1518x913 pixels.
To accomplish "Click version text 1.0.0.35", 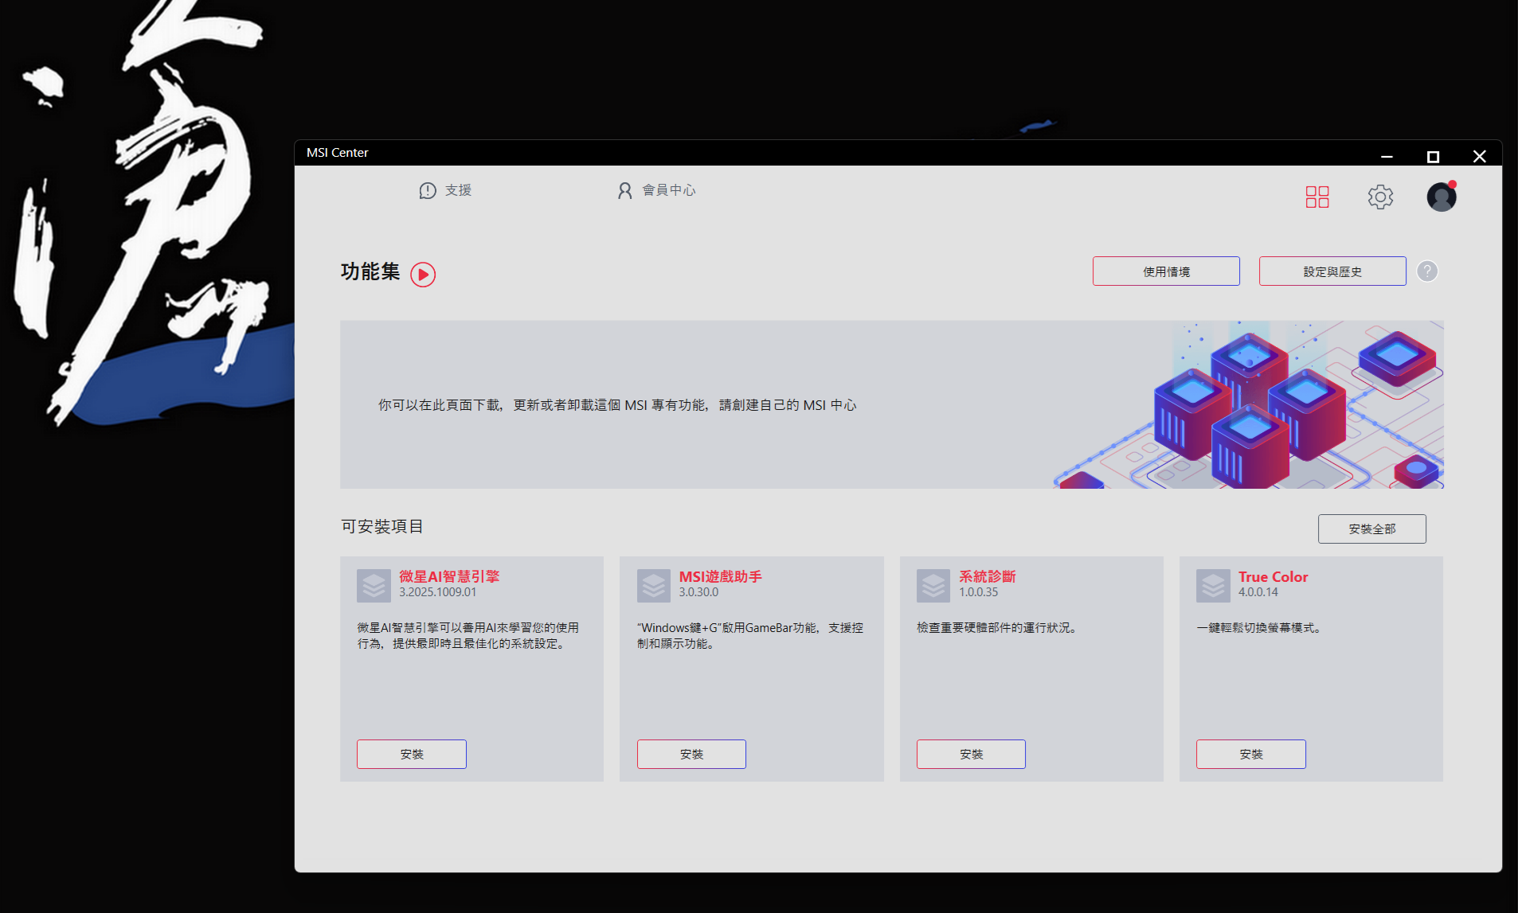I will (979, 592).
